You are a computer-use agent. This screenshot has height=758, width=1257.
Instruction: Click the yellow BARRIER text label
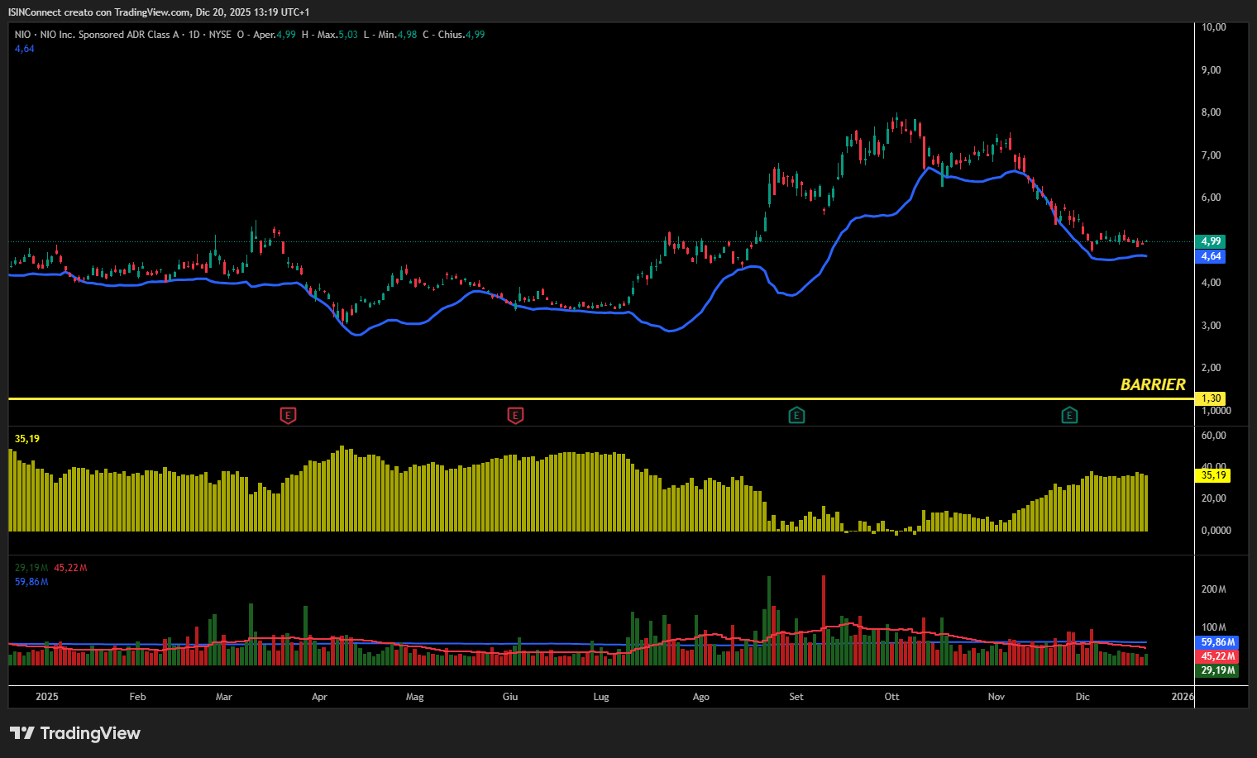(1152, 384)
